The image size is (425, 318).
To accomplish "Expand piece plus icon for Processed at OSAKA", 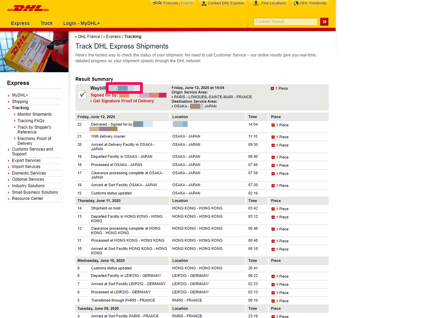I will (x=273, y=166).
